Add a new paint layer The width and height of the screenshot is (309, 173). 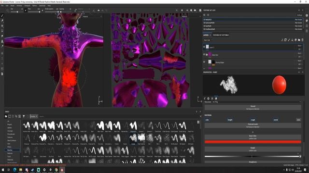click(x=289, y=40)
